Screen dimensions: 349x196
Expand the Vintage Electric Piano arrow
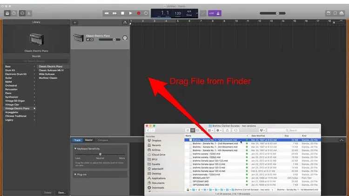pos(34,108)
